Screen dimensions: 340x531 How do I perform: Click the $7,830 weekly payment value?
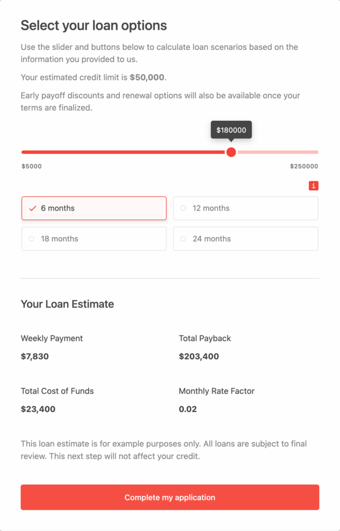pos(35,356)
